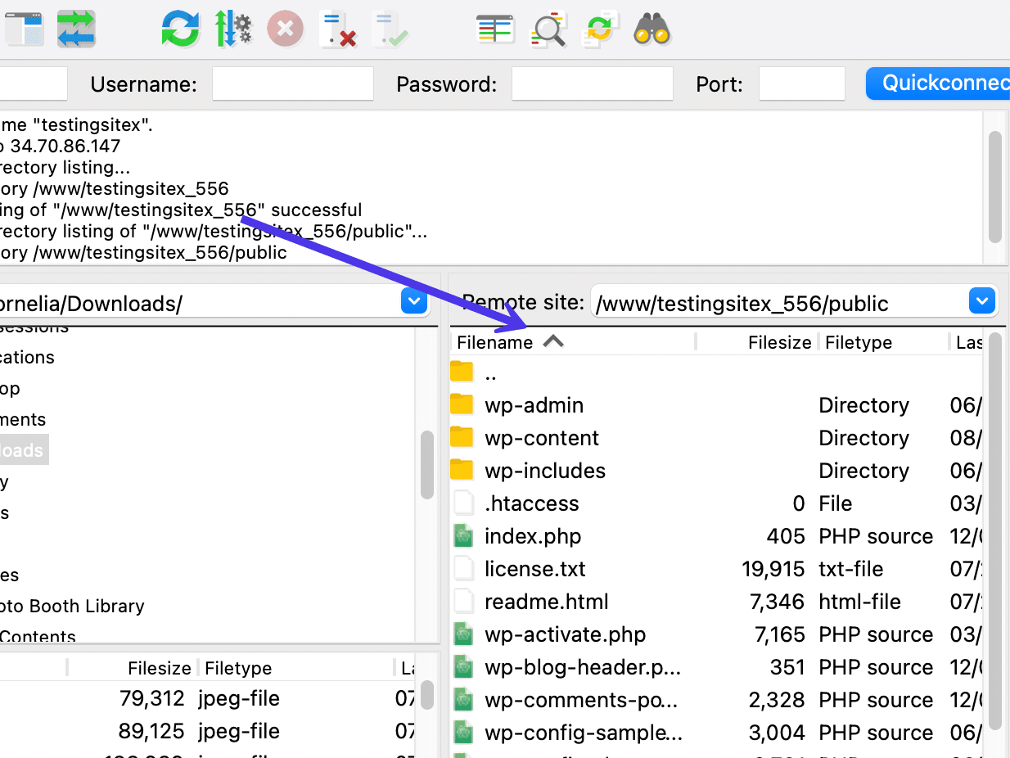Select license.txt in the remote listing

(535, 569)
